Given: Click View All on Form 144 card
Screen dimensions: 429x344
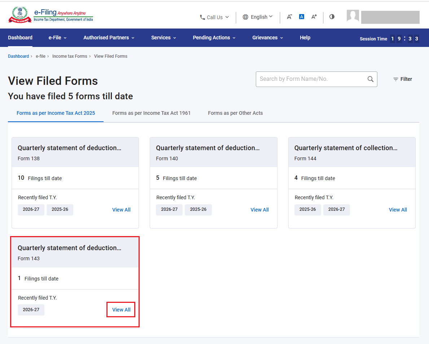Looking at the screenshot, I should pyautogui.click(x=398, y=210).
